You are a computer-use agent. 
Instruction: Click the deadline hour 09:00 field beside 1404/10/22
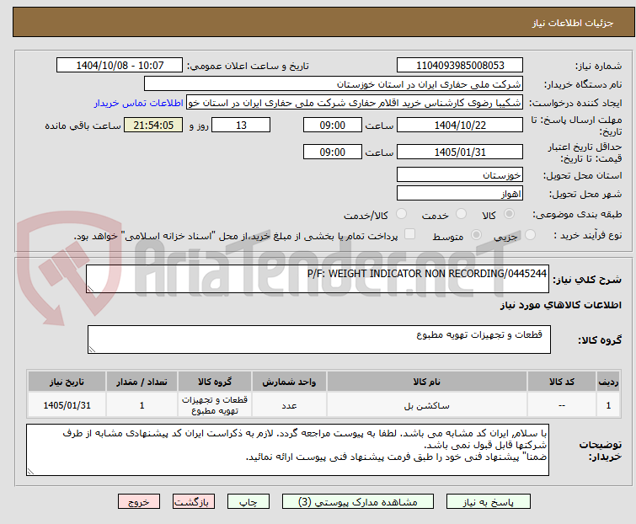pyautogui.click(x=333, y=125)
